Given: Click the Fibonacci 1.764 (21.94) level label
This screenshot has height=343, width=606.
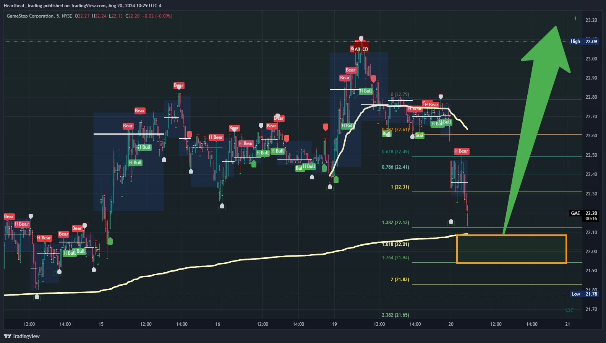Looking at the screenshot, I should pos(395,258).
